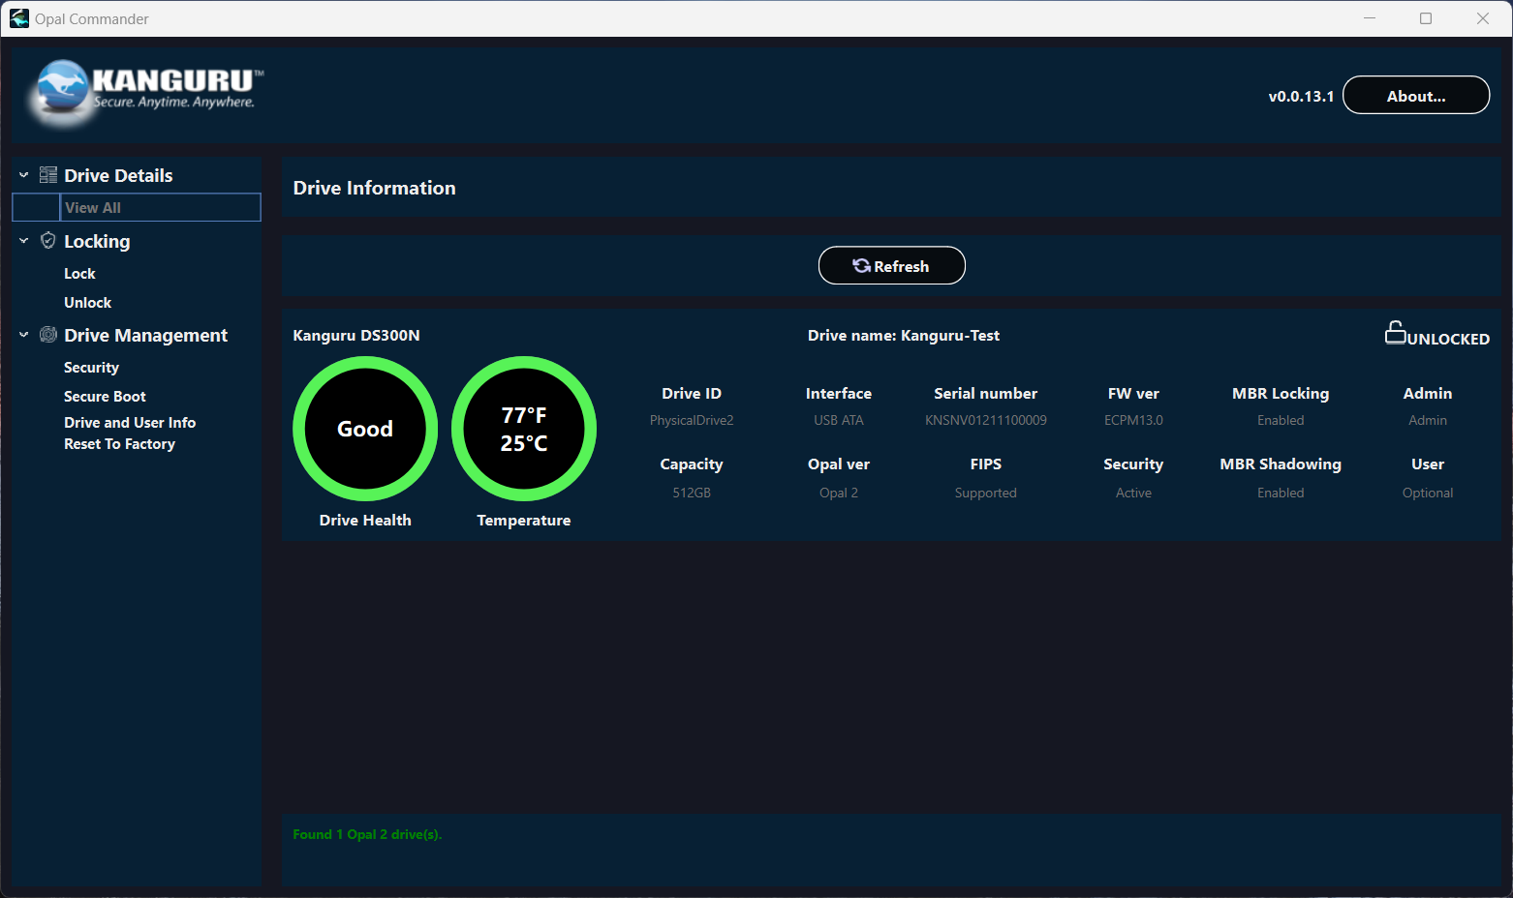Click the Serial number column header
Image resolution: width=1513 pixels, height=898 pixels.
986,394
